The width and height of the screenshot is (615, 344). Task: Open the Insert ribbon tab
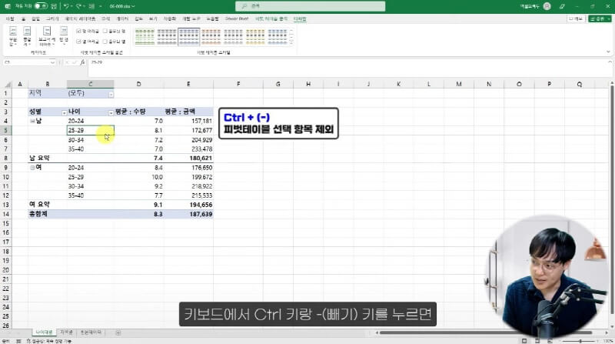point(35,18)
